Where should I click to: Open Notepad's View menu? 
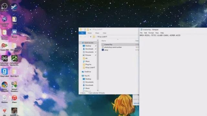pos(157,33)
